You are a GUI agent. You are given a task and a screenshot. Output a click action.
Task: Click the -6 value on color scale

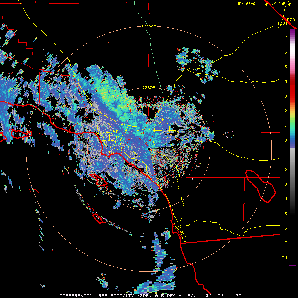[x=284, y=228]
